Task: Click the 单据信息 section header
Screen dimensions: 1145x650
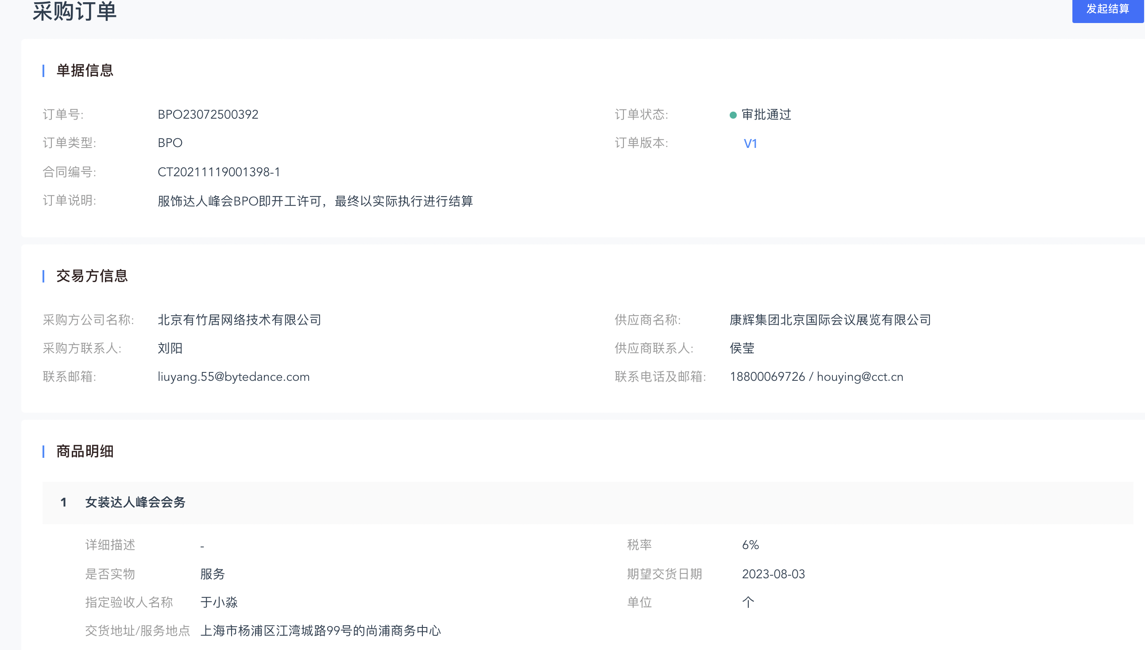Action: click(85, 70)
